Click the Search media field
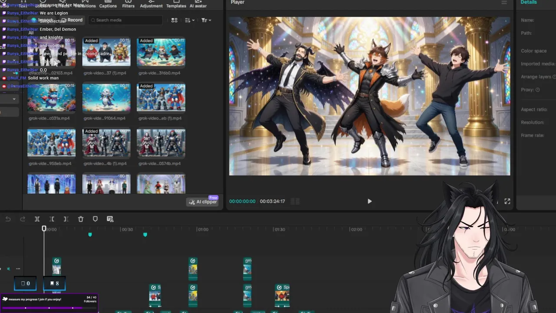The height and width of the screenshot is (313, 556). pyautogui.click(x=125, y=20)
